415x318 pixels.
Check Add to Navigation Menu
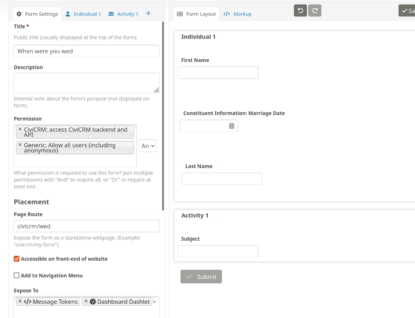pyautogui.click(x=16, y=275)
